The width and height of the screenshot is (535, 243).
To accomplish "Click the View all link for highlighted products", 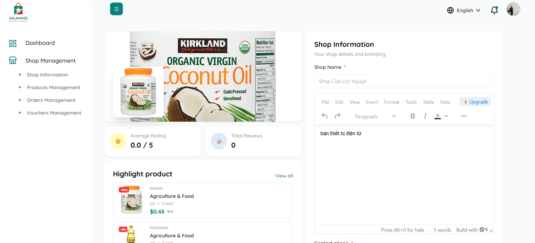I will point(284,176).
